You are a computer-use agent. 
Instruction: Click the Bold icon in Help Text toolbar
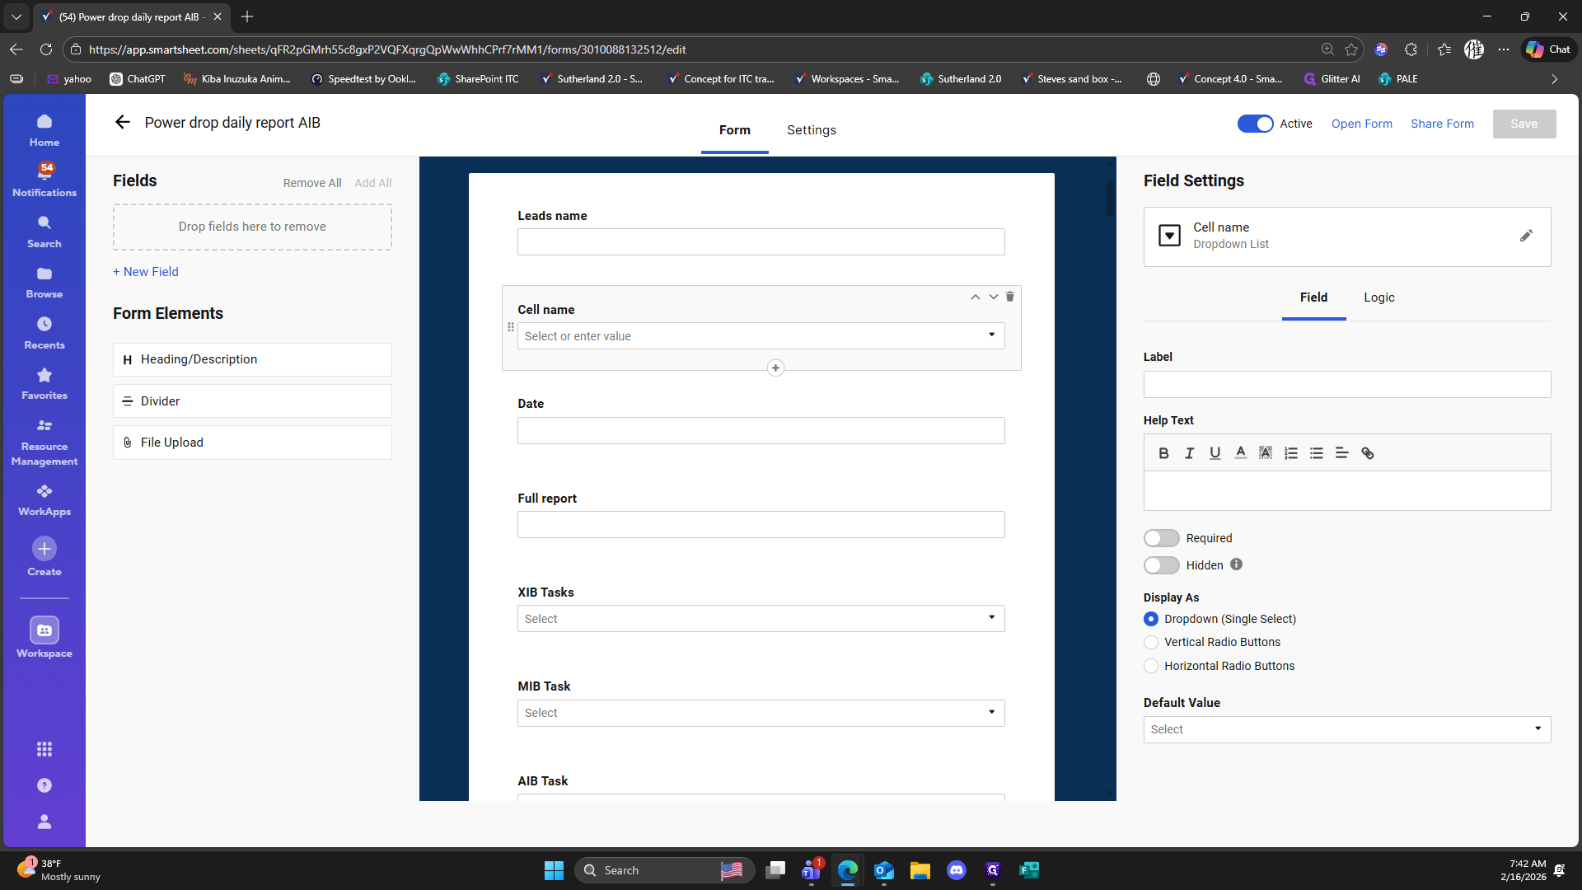(x=1163, y=453)
